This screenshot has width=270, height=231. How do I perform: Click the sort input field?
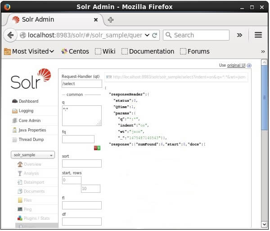click(x=82, y=163)
